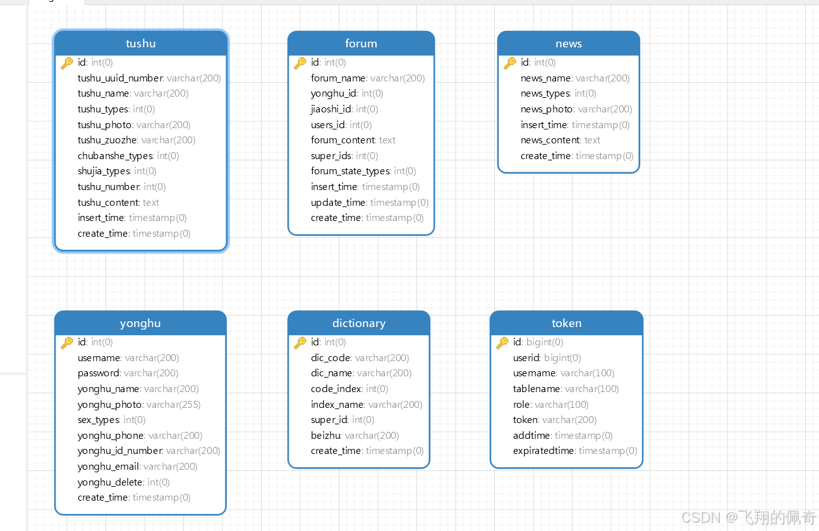Select the forum_name field
The height and width of the screenshot is (531, 819).
[368, 78]
